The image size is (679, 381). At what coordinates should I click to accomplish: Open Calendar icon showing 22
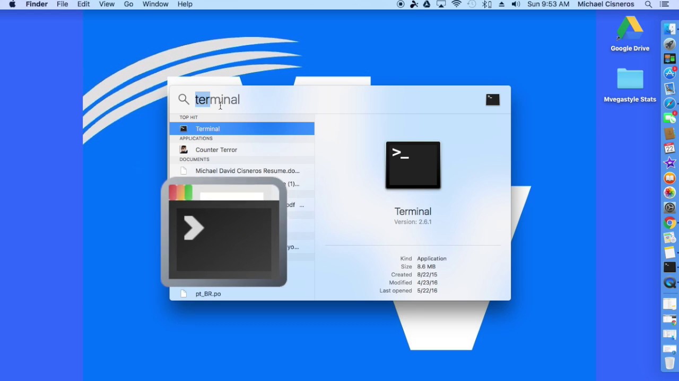coord(670,148)
